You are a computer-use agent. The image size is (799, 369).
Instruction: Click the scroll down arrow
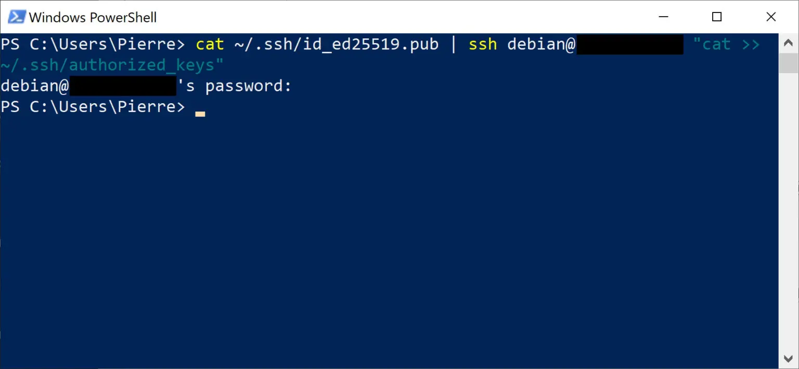tap(789, 358)
